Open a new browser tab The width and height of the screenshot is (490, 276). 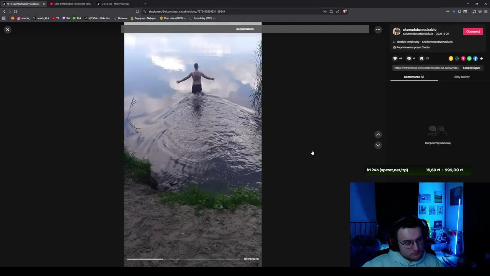(145, 4)
